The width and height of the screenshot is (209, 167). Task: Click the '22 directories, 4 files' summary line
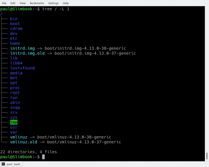click(x=28, y=152)
